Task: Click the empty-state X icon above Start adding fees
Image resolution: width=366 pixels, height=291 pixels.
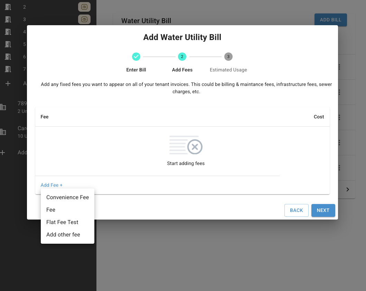Action: coord(195,147)
